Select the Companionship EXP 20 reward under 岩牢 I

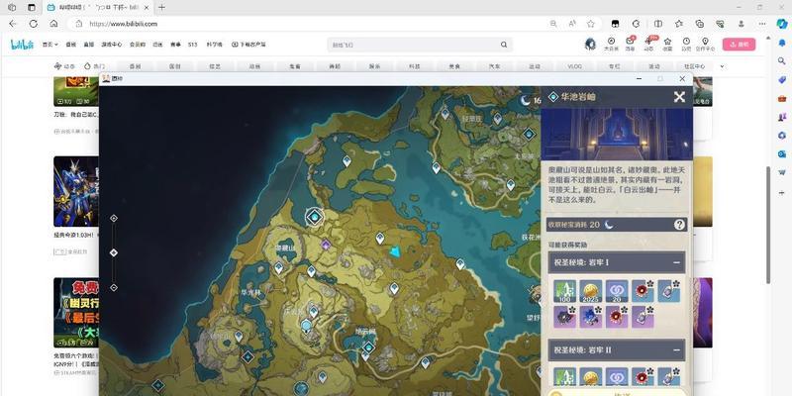point(617,291)
